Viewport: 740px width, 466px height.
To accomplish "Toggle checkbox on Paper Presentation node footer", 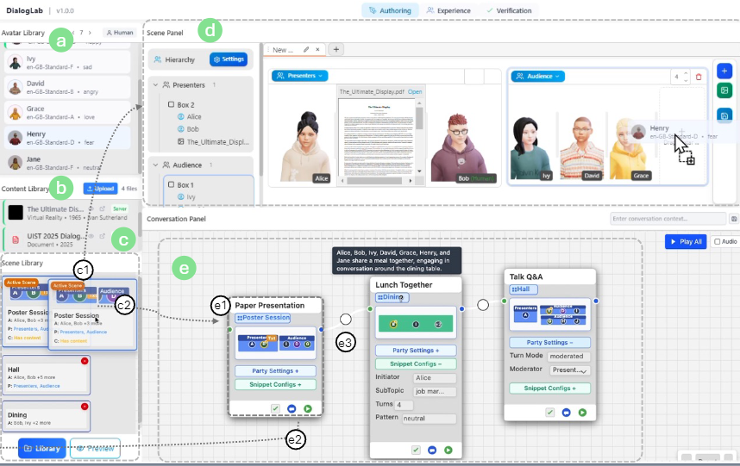I will click(275, 407).
